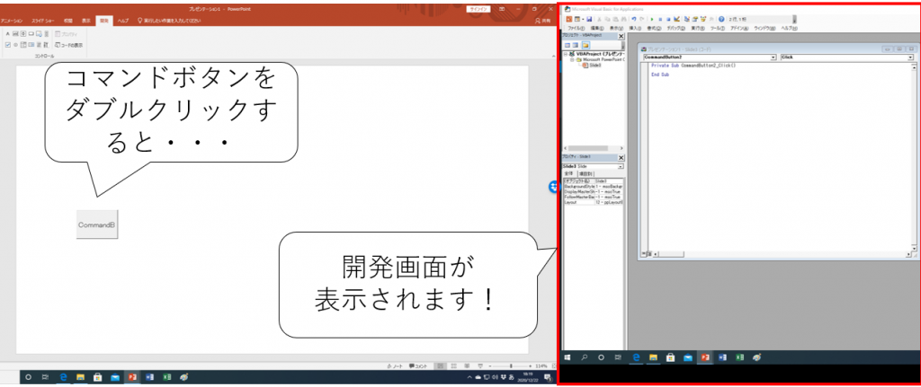Click the Excel icon on the right taskbar
The image size is (921, 387).
(740, 357)
